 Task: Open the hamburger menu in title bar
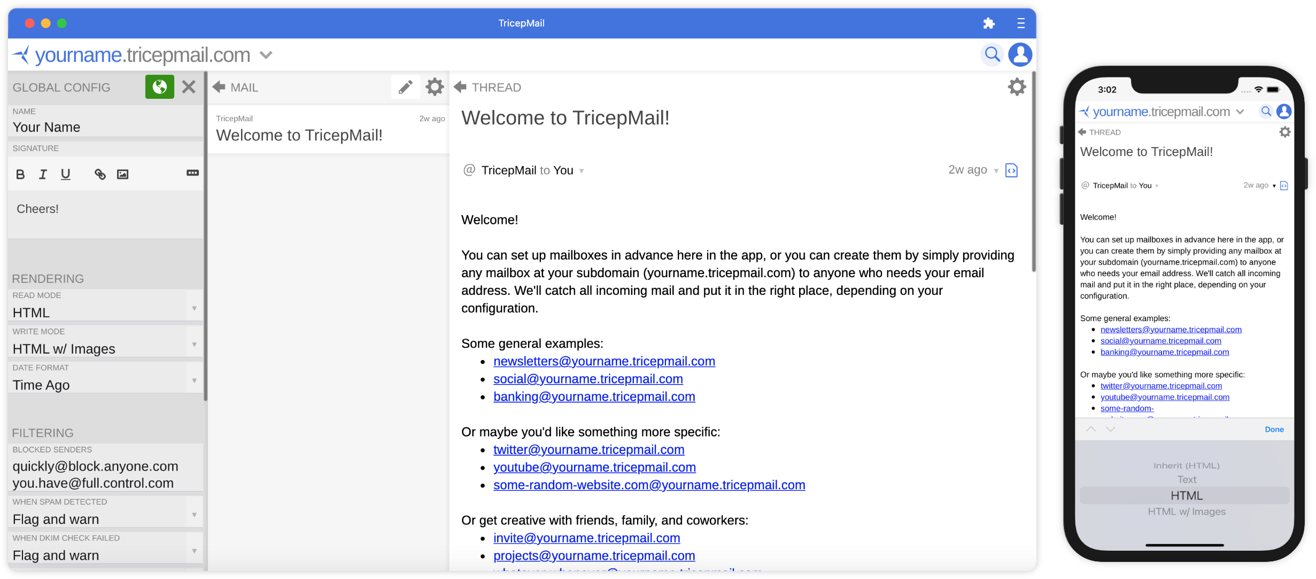point(1020,24)
